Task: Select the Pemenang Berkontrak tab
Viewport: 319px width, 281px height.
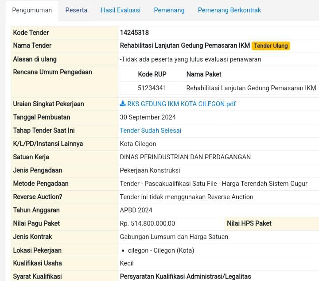Action: click(229, 10)
